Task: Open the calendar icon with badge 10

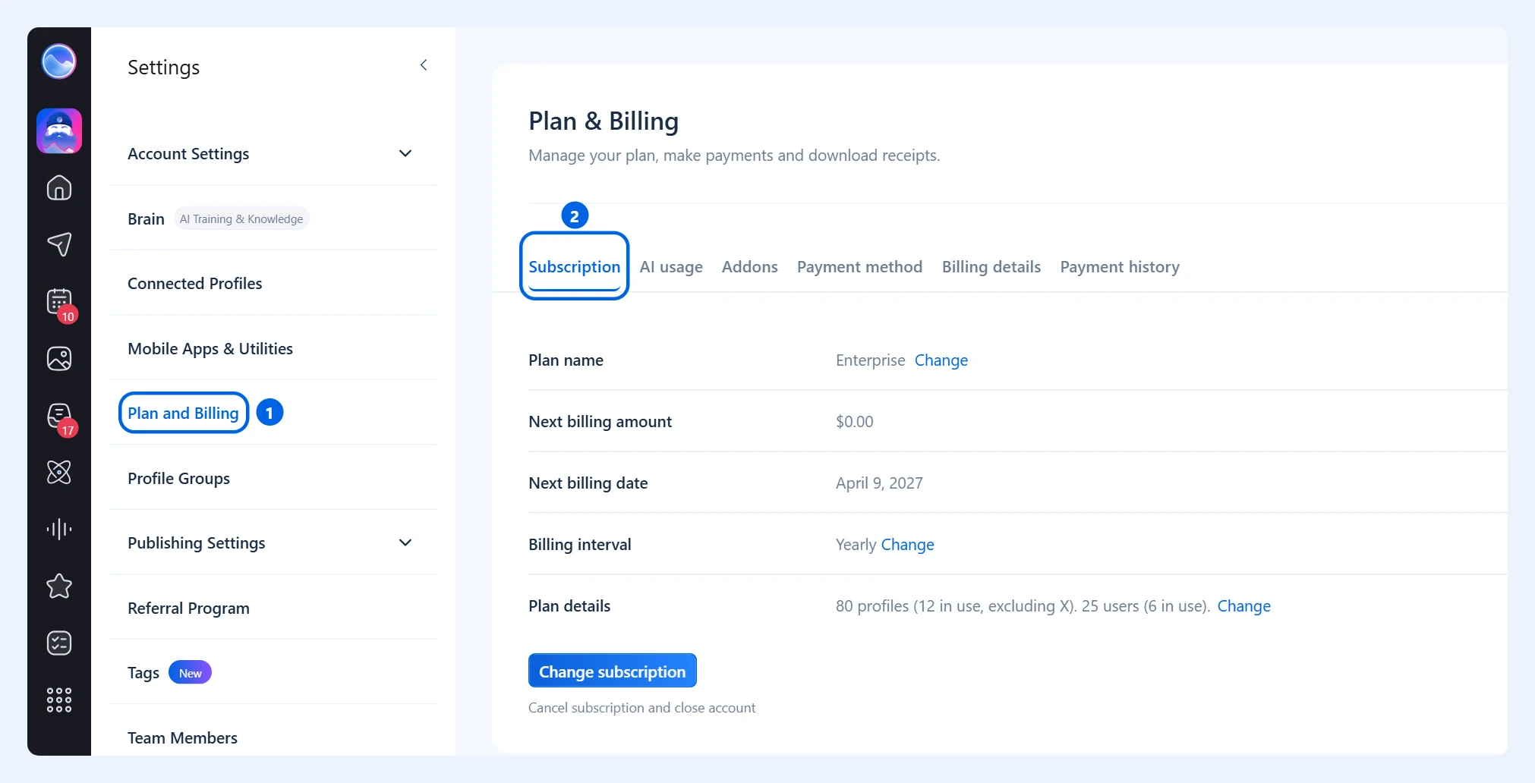Action: pyautogui.click(x=59, y=302)
